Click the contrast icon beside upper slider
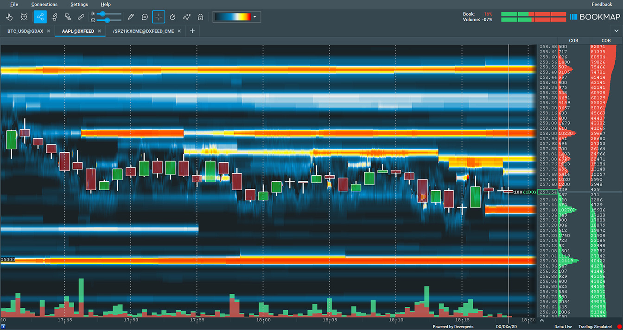This screenshot has width=623, height=330. click(x=93, y=14)
